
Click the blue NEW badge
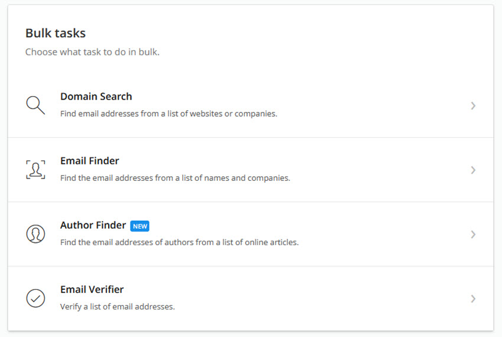(x=140, y=226)
